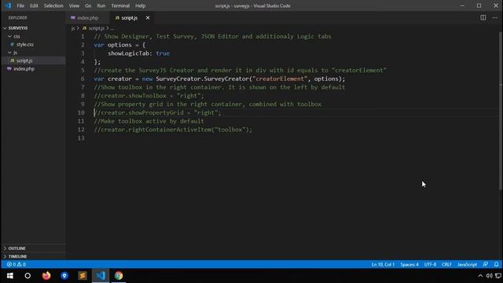The image size is (503, 283).
Task: Open the Run menu
Action: tap(101, 6)
